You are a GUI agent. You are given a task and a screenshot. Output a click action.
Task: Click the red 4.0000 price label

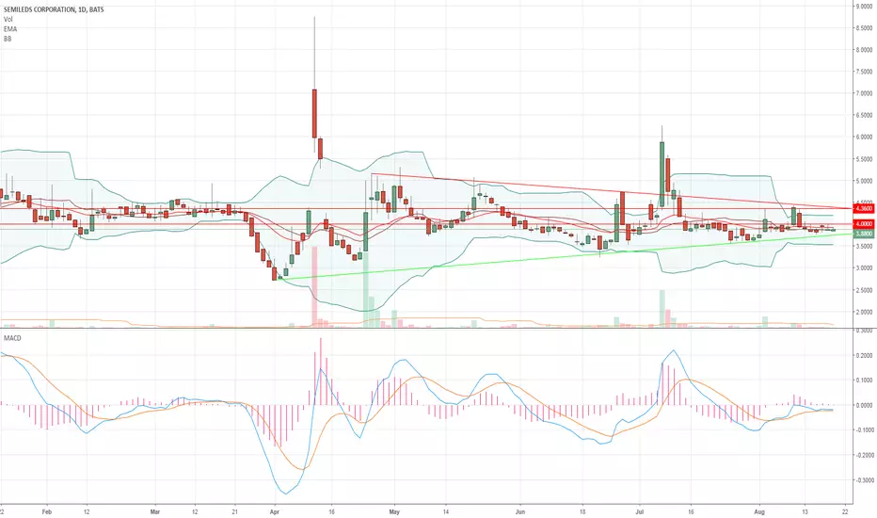point(864,224)
